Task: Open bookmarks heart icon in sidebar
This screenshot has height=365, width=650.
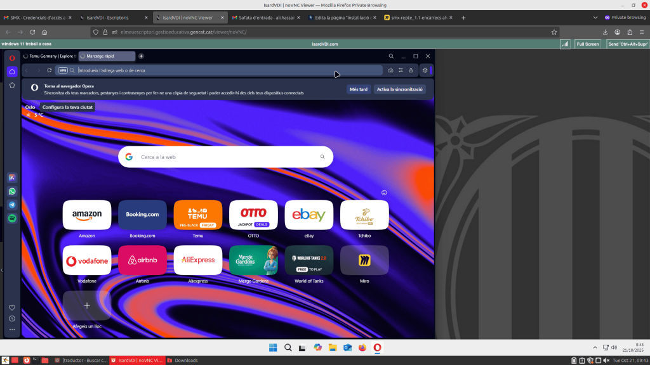Action: tap(12, 308)
